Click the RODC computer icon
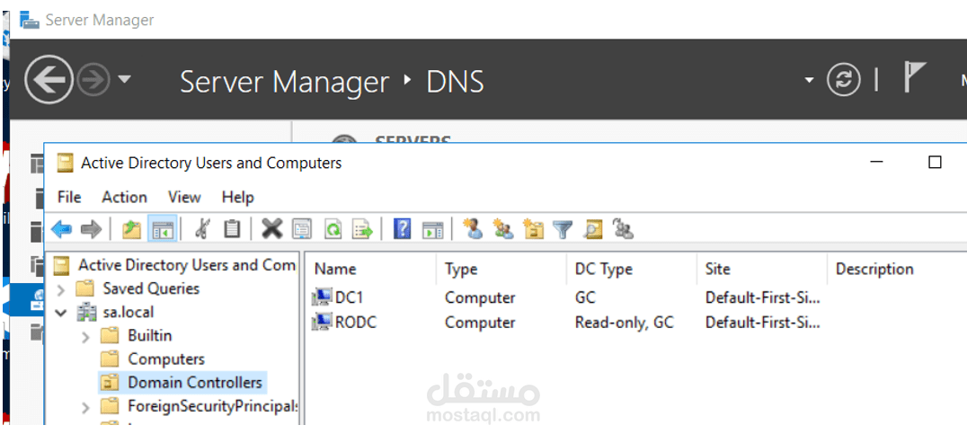 coord(322,322)
